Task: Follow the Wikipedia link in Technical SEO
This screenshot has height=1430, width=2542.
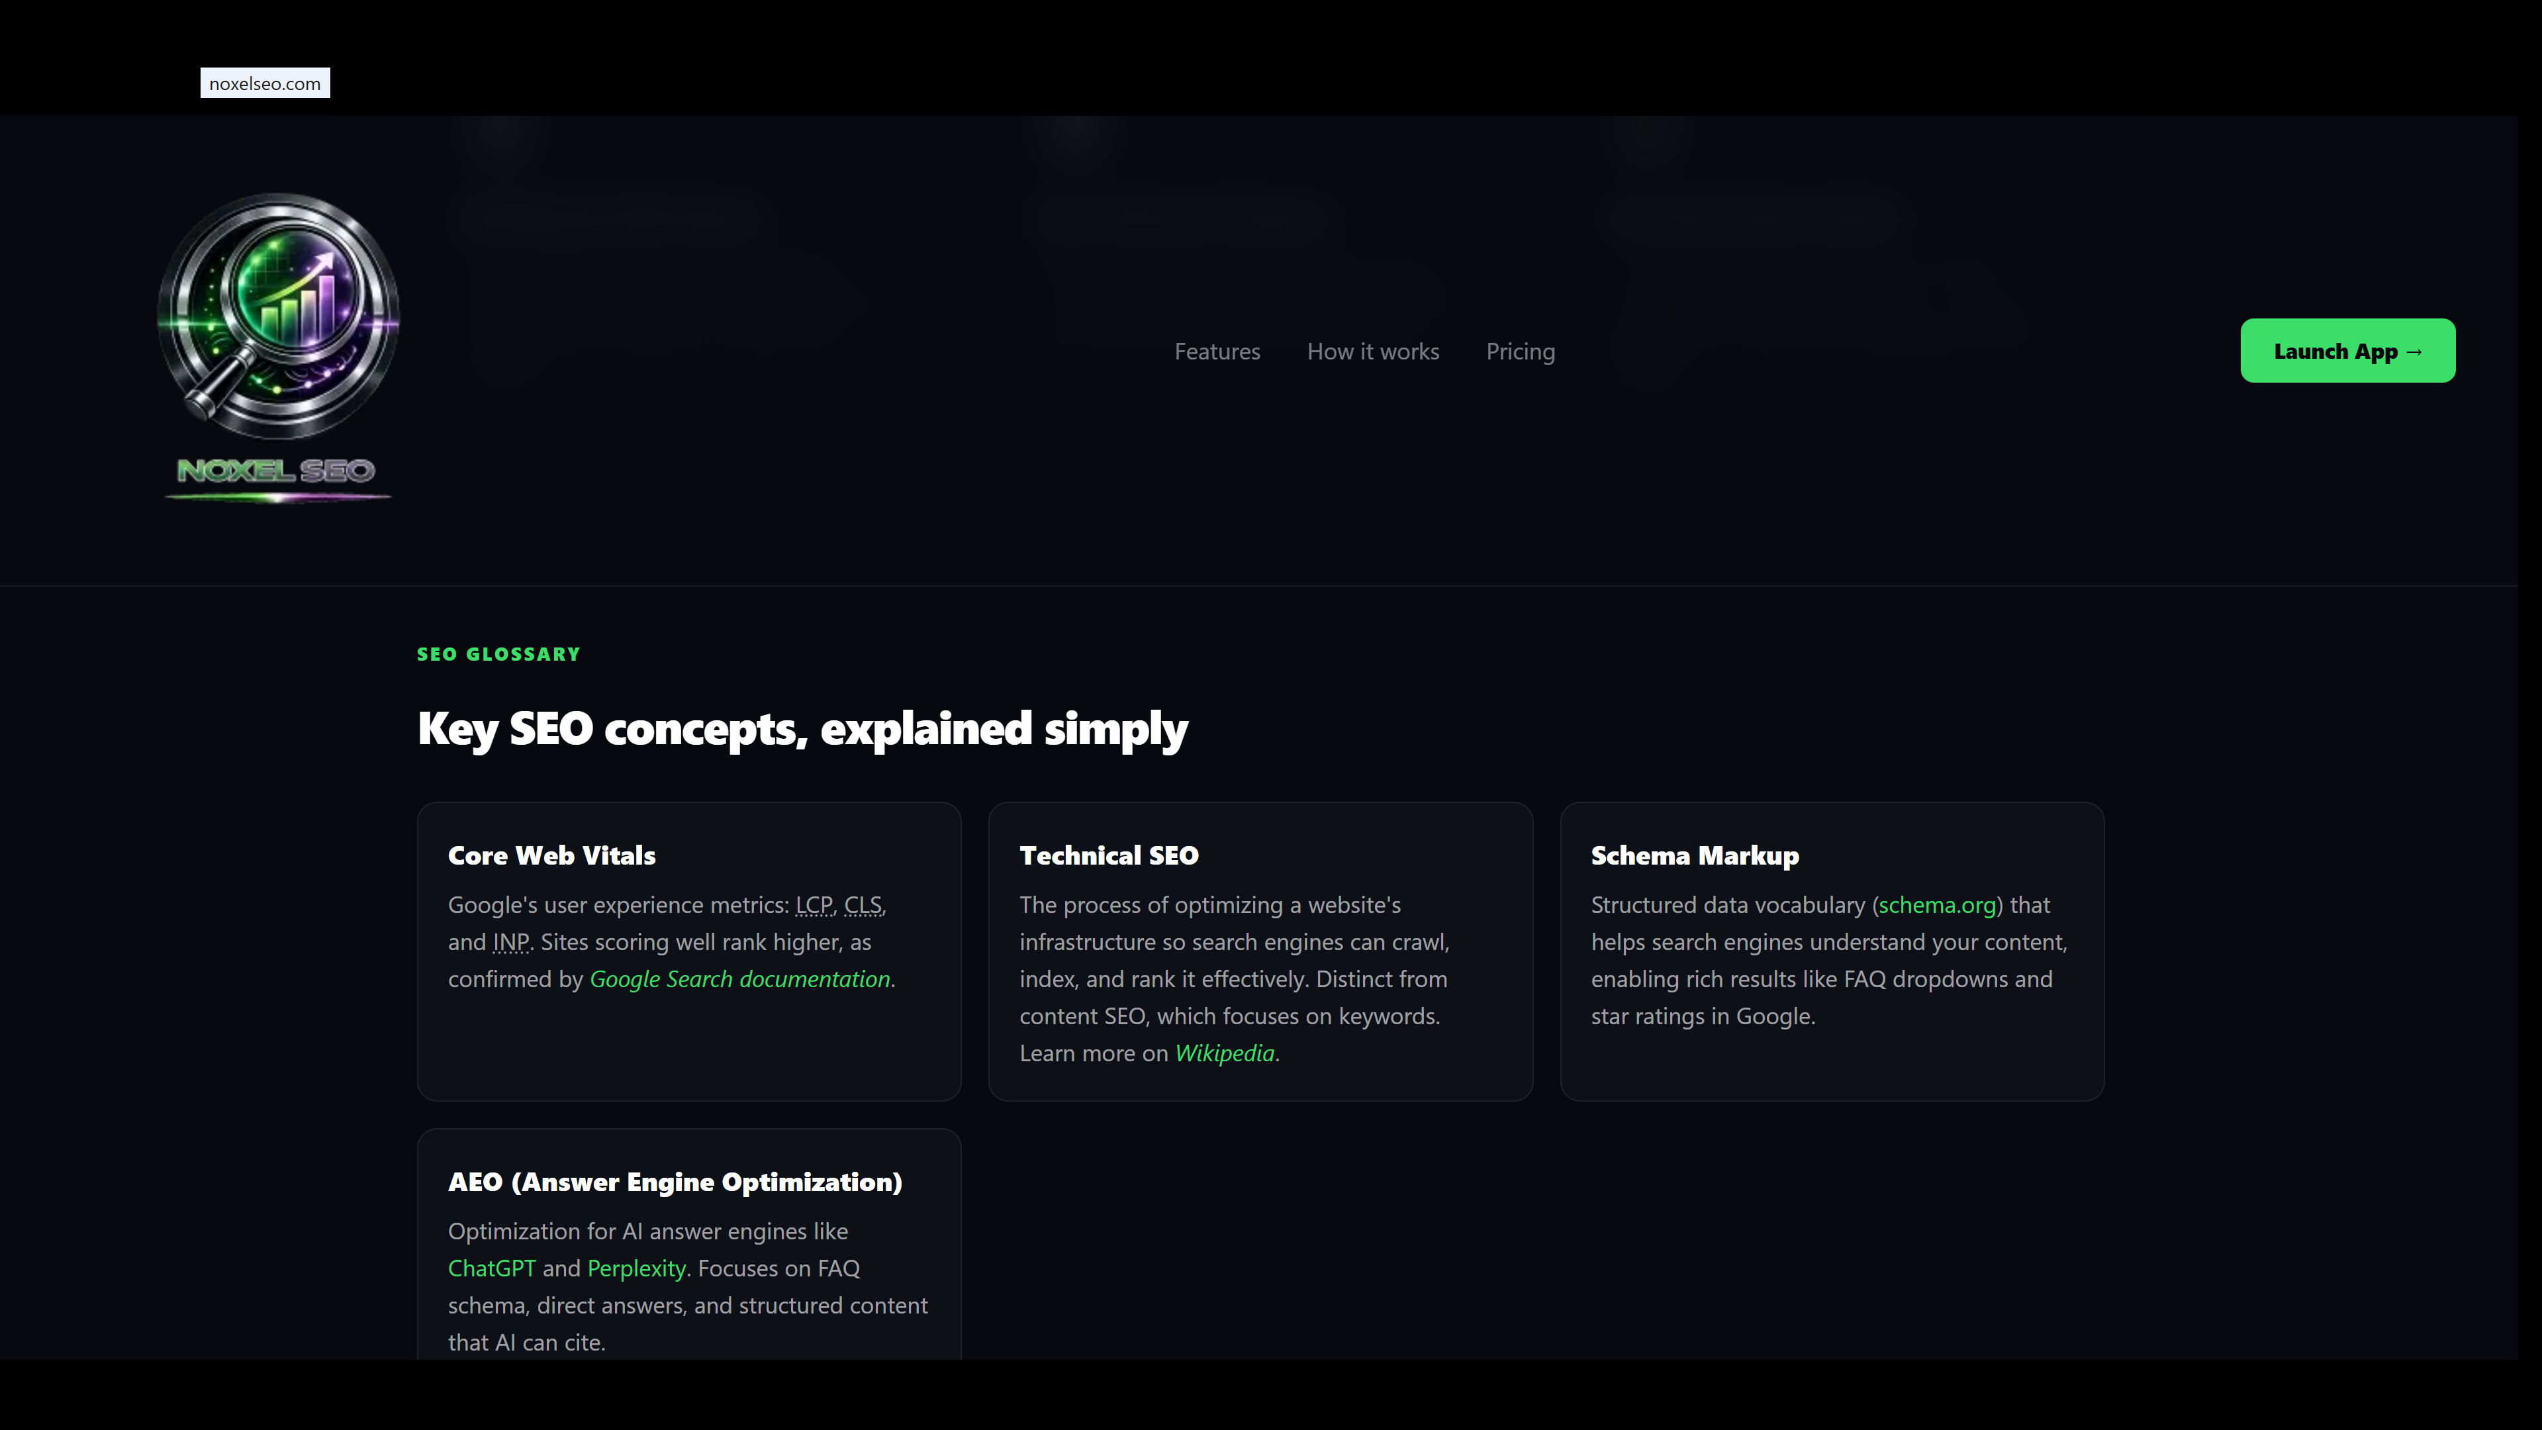Action: (1225, 1053)
